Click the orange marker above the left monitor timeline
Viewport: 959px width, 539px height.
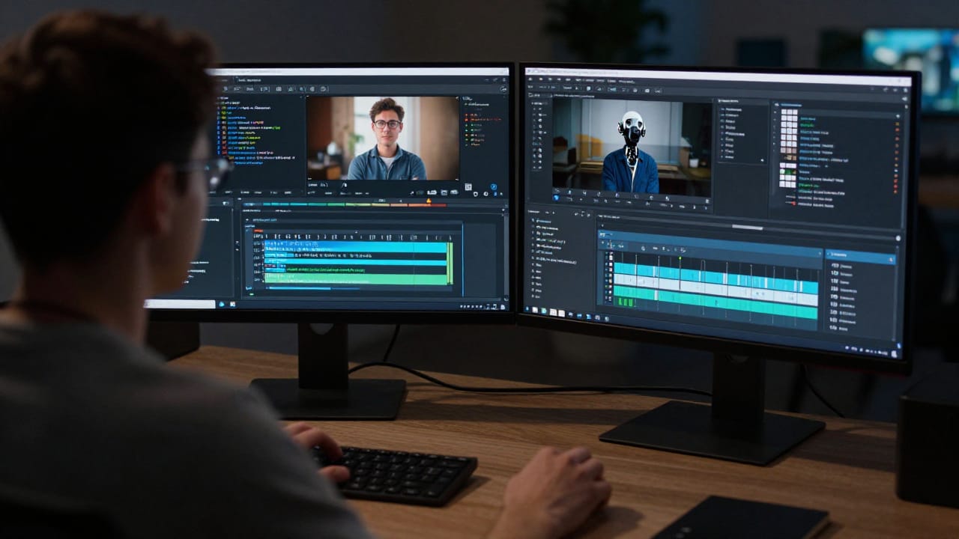click(429, 201)
